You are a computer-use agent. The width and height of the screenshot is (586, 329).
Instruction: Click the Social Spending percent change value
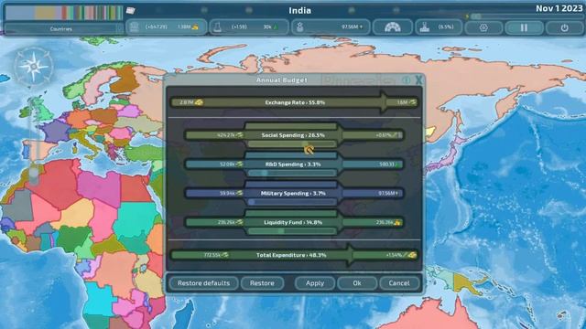384,135
